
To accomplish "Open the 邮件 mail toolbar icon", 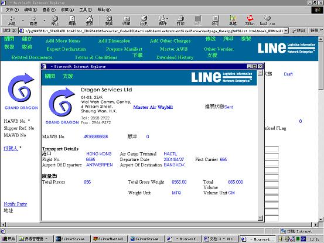I will tap(163, 20).
